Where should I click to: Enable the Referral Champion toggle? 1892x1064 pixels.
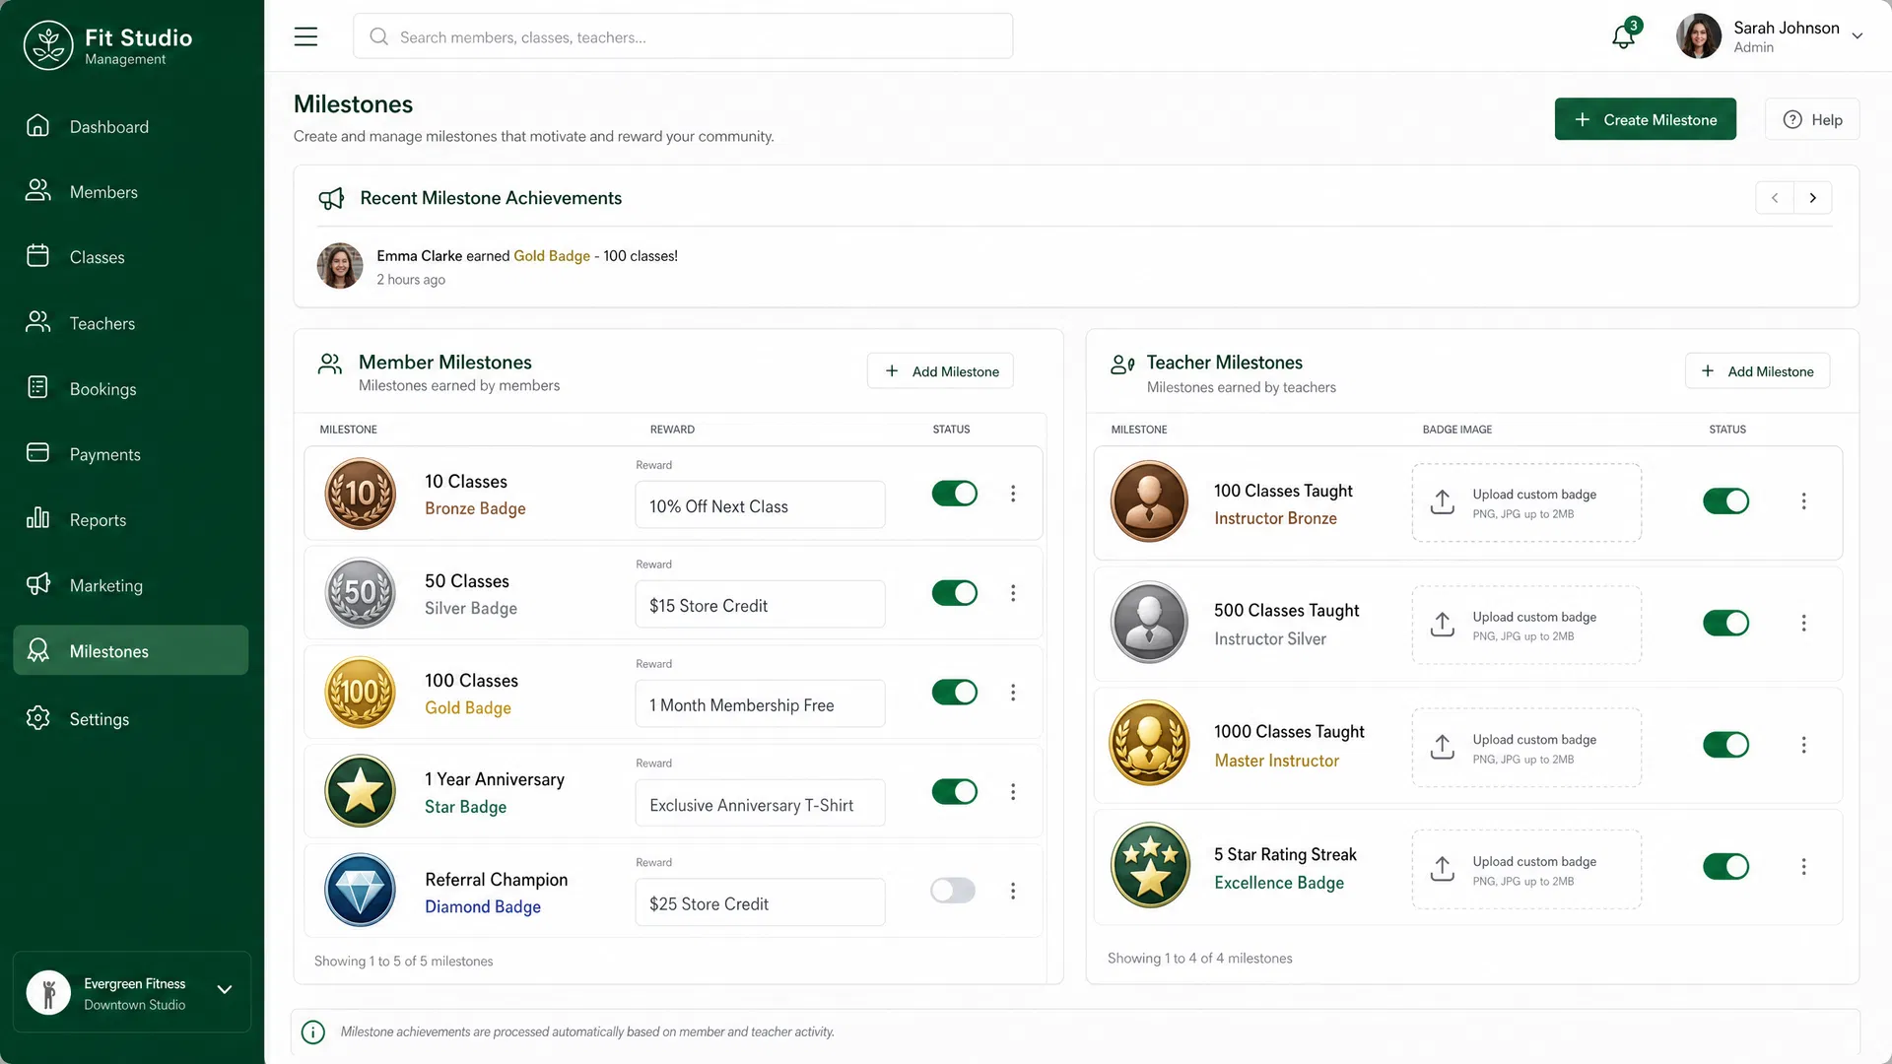tap(953, 891)
